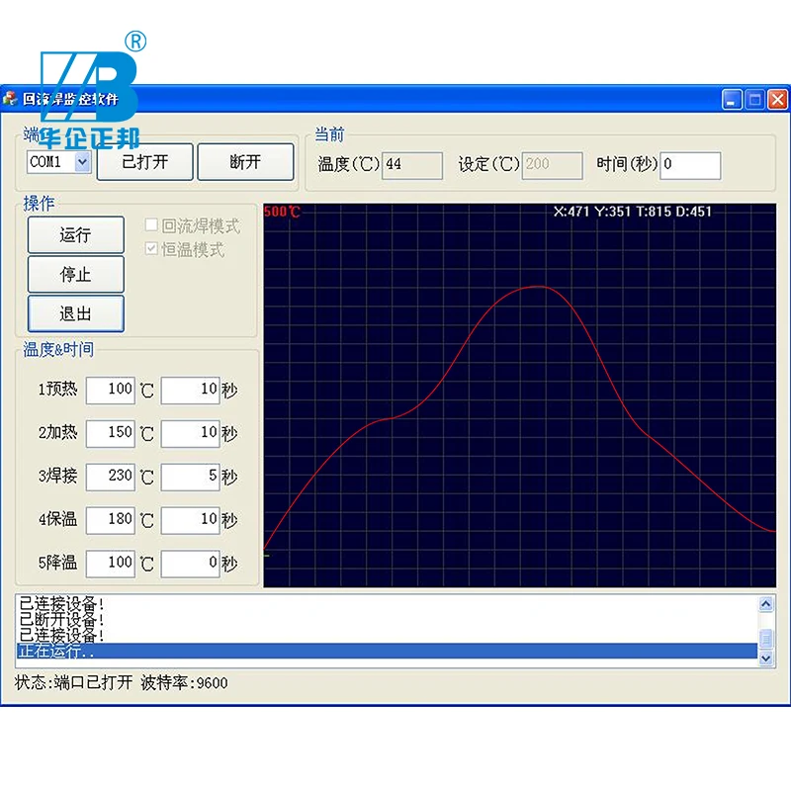Screen dimensions: 791x791
Task: Select the 1预热 temperature field
Action: (x=111, y=390)
